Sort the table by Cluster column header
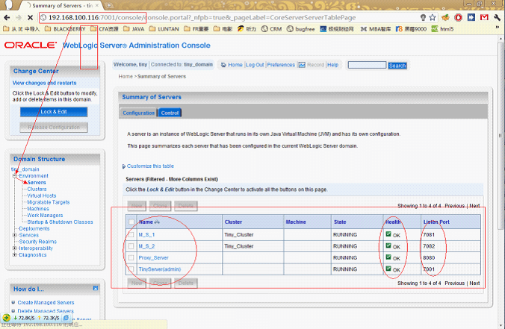Viewport: 505px width, 329px height. point(233,222)
